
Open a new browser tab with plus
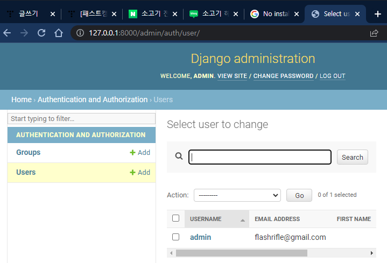coord(378,14)
